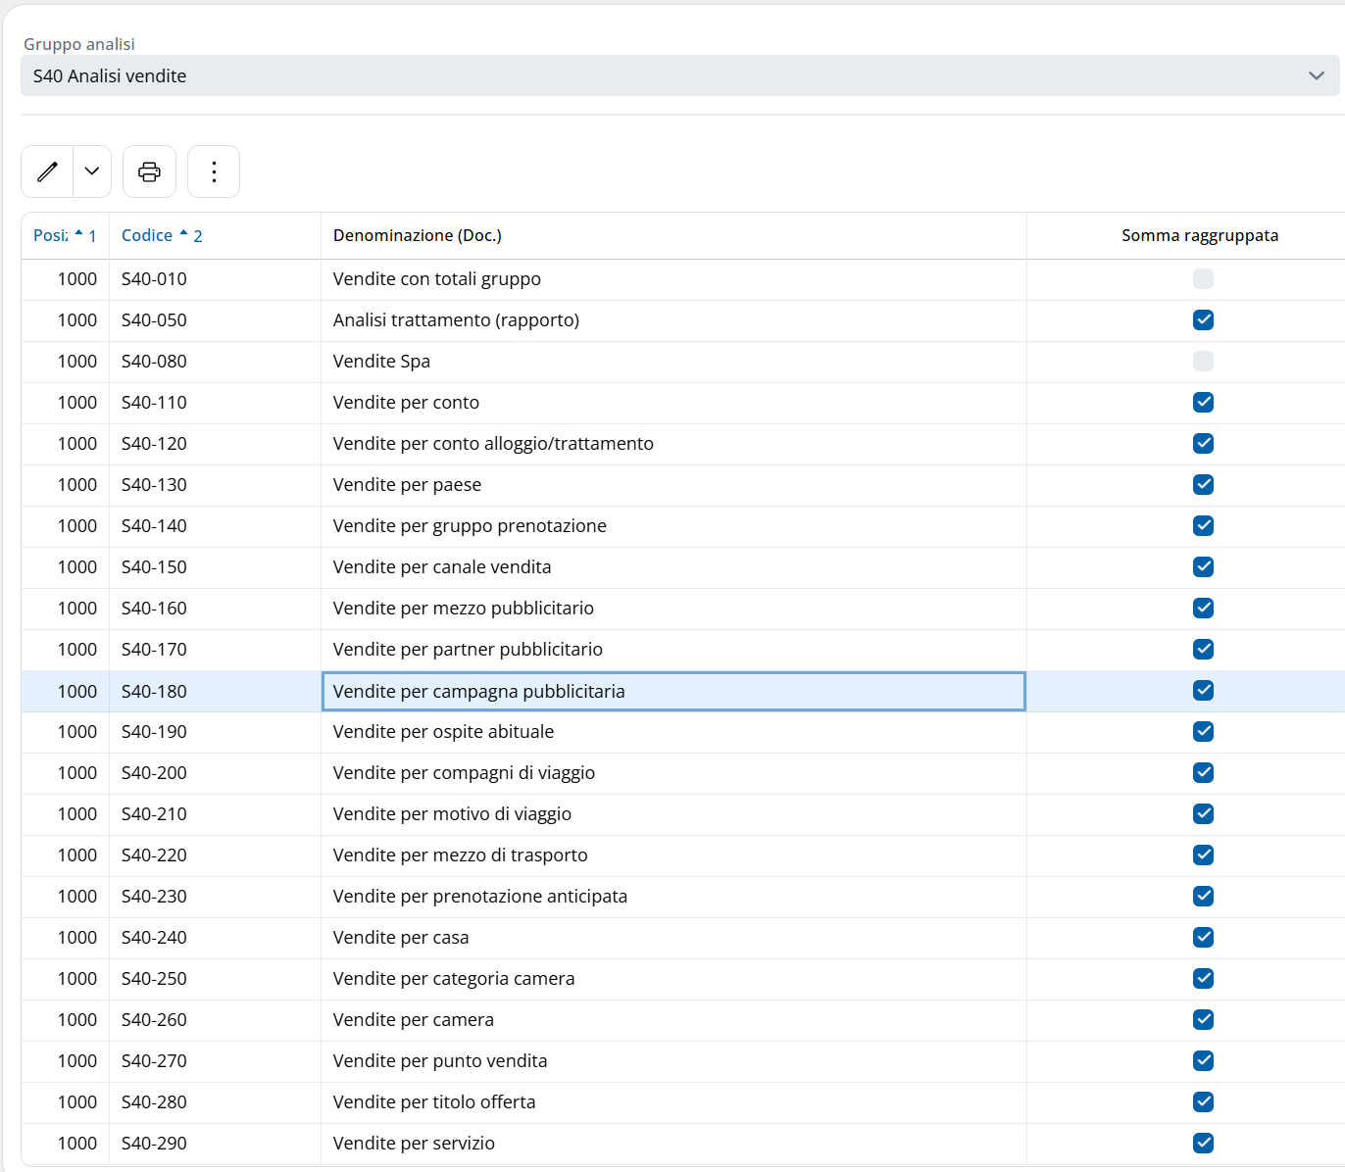Uncheck Vendite per campagna pubblicitaria checkbox

[x=1203, y=691]
